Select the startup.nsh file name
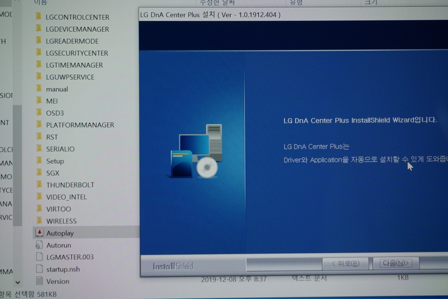448x299 pixels. click(x=63, y=269)
